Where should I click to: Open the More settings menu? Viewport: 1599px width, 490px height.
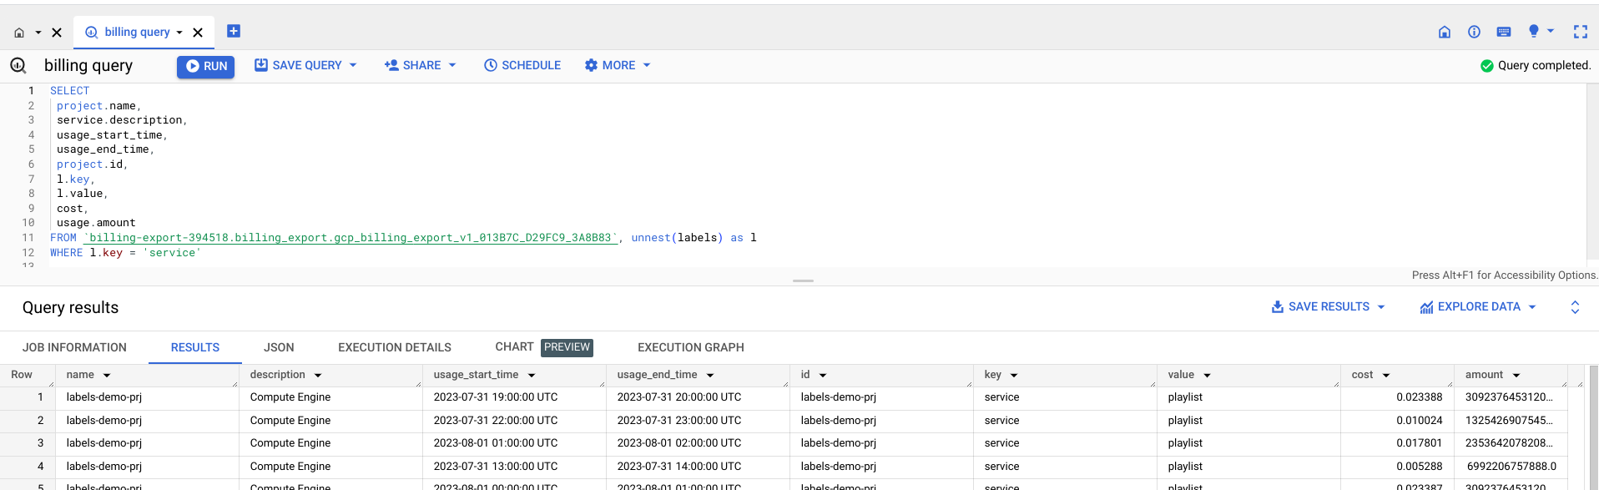coord(617,65)
